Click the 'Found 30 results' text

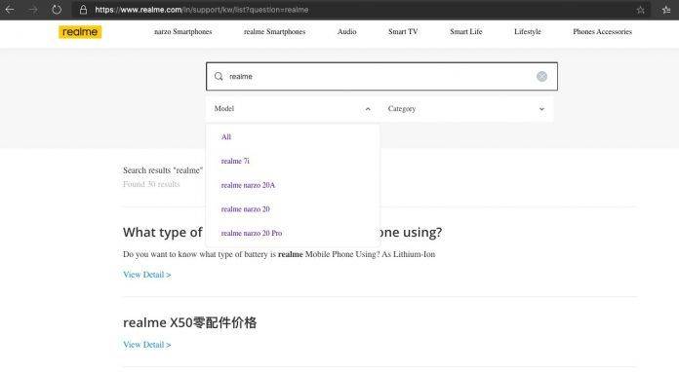(151, 184)
